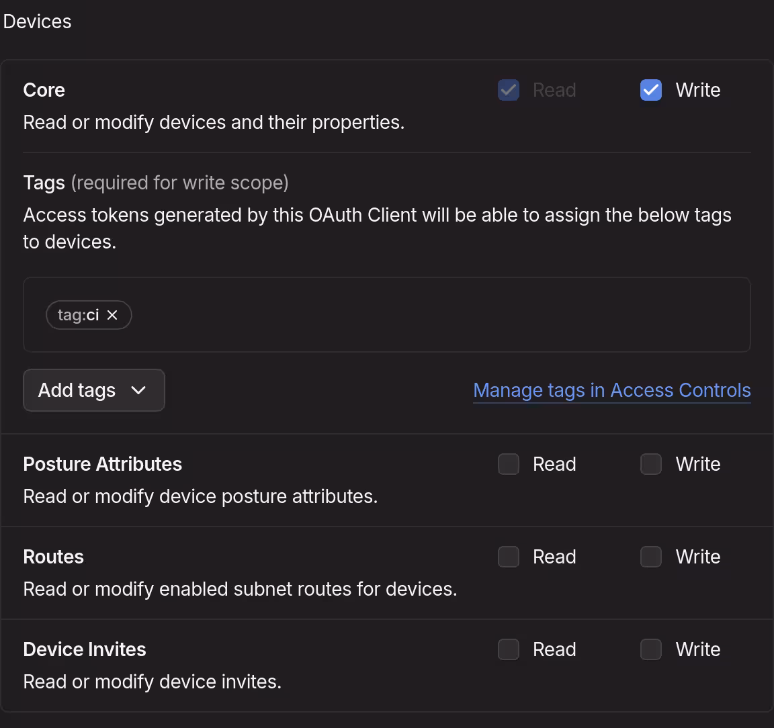This screenshot has width=774, height=728.
Task: Click the chevron on the Add tags button
Action: coord(139,390)
